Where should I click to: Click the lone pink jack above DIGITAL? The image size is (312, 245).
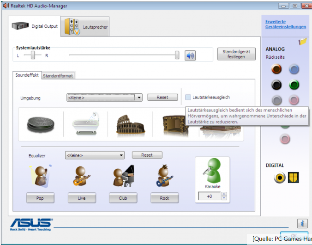click(x=285, y=139)
